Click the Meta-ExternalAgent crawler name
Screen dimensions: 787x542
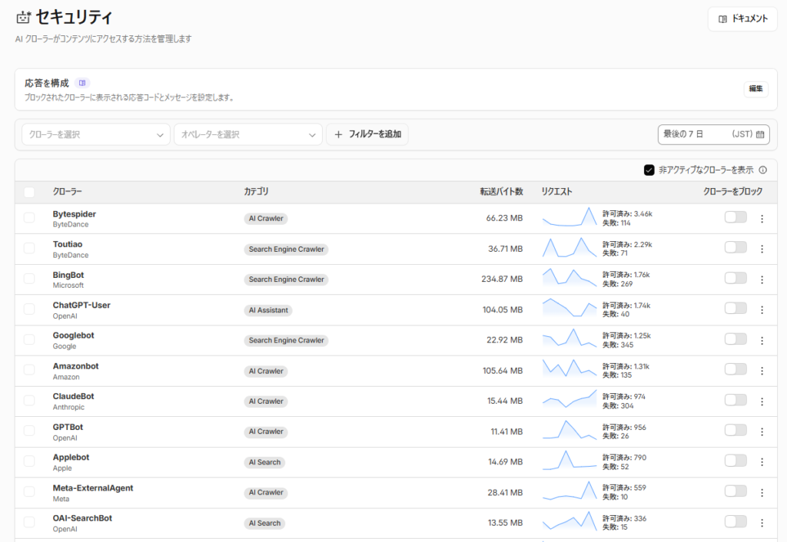[x=93, y=487]
